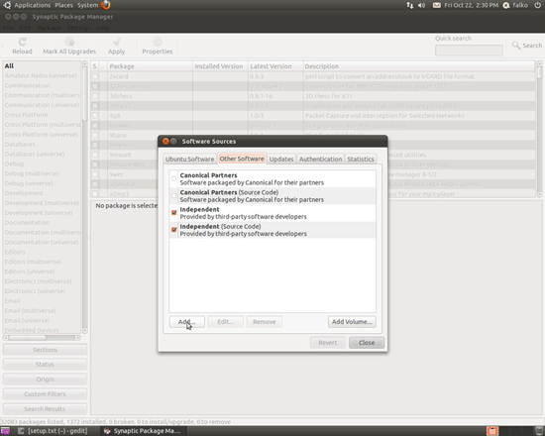Click the Apply checkmark icon

(x=117, y=42)
